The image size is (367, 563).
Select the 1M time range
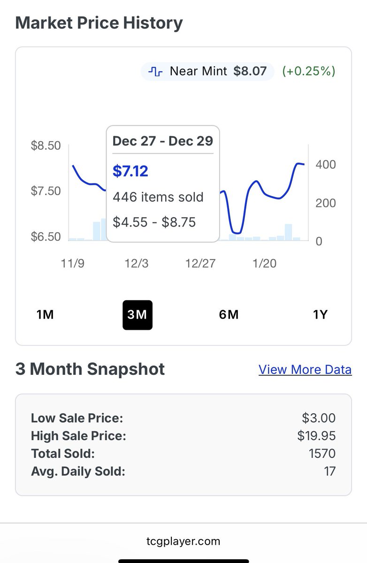(45, 314)
